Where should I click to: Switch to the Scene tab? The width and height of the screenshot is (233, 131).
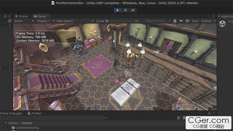[21, 16]
